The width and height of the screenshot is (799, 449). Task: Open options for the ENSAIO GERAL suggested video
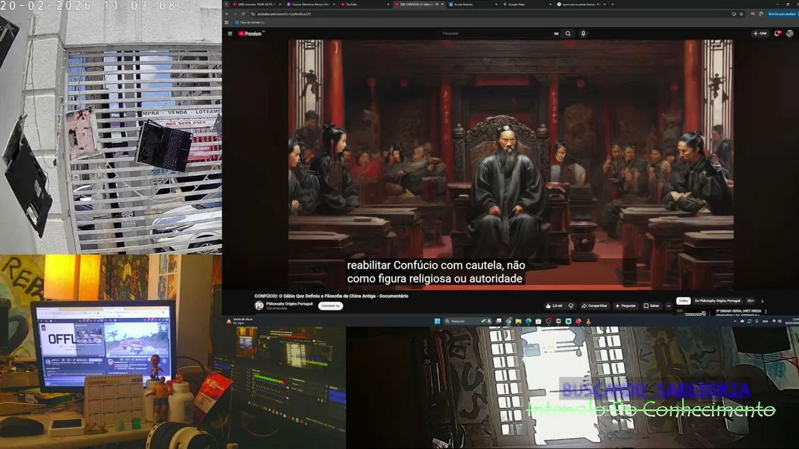766,311
